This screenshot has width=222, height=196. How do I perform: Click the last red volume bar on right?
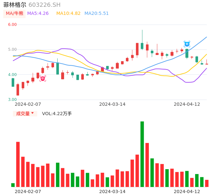coord(207,183)
